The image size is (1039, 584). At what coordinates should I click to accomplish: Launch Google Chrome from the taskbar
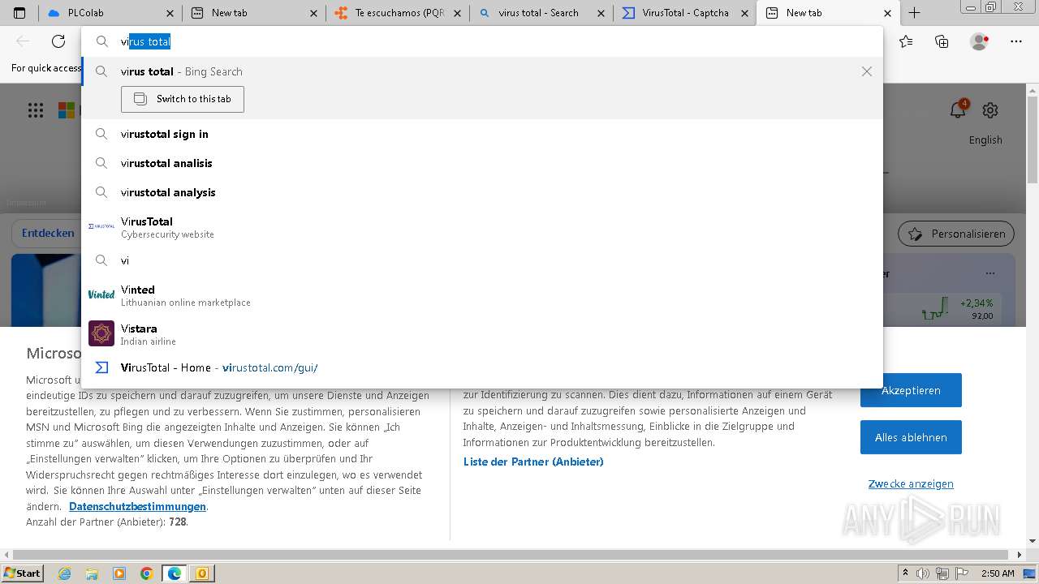(146, 573)
